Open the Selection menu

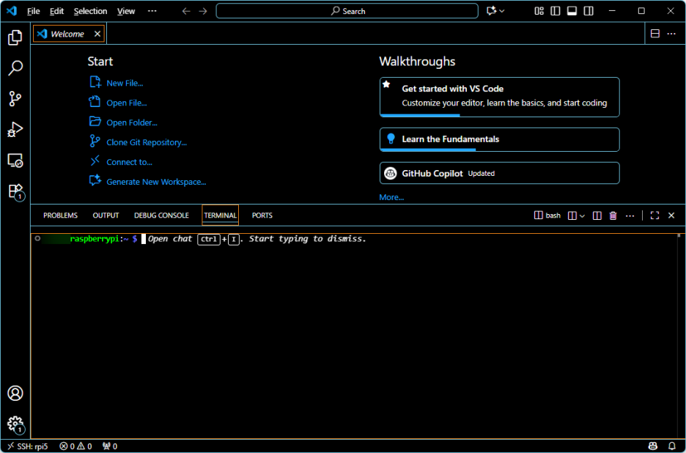[90, 11]
